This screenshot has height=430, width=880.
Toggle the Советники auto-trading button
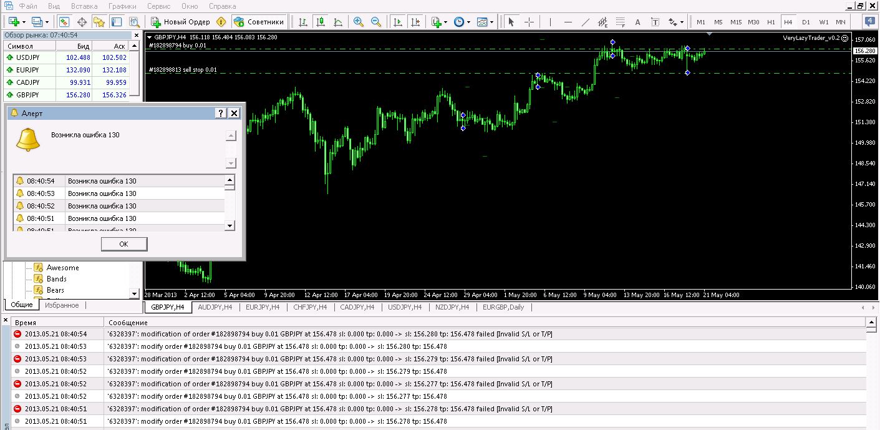(x=259, y=22)
